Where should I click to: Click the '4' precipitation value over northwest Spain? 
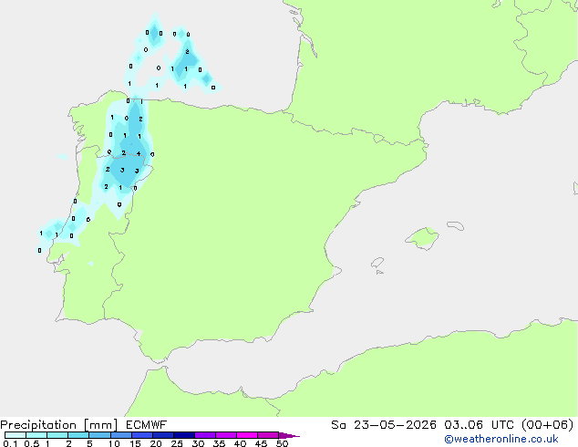139,153
